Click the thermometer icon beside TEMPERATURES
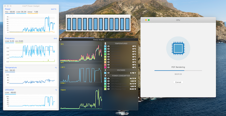This screenshot has height=116, width=226. tap(105, 43)
